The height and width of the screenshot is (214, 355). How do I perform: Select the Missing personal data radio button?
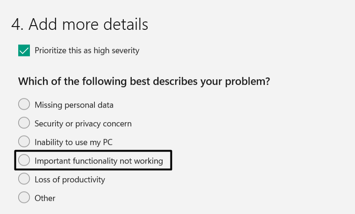24,104
